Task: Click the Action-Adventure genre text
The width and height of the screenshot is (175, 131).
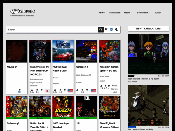Action: tap(36, 79)
